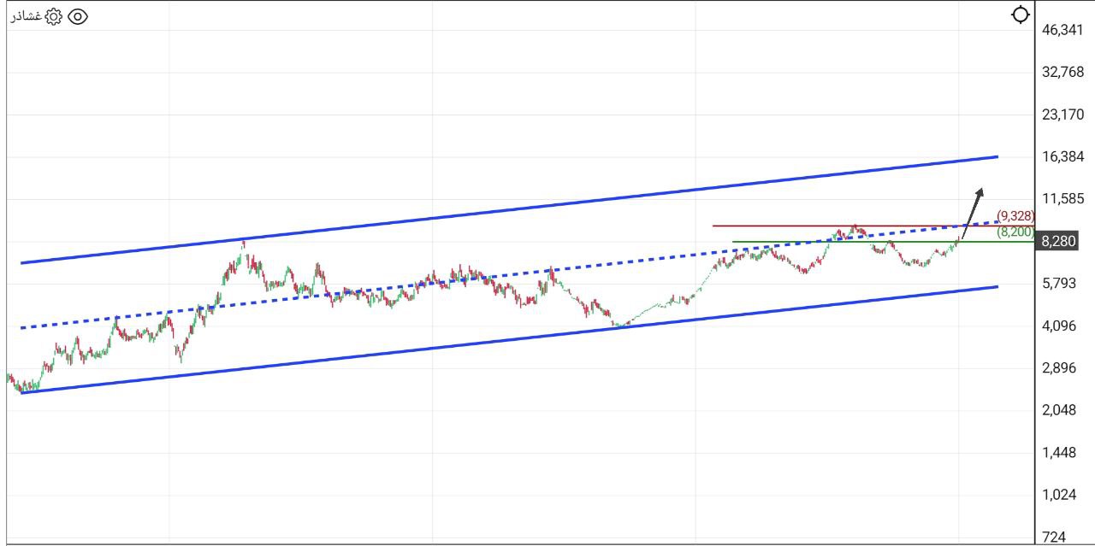Click the 46,341 price axis label

pos(1062,30)
